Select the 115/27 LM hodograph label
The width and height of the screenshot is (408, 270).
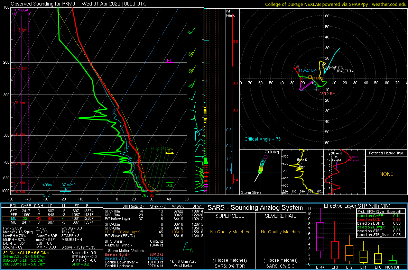[307, 70]
